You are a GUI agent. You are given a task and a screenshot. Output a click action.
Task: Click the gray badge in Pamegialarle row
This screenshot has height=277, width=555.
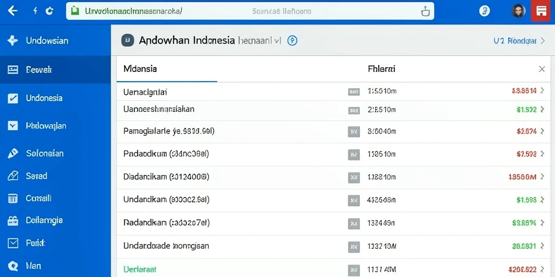[353, 132]
